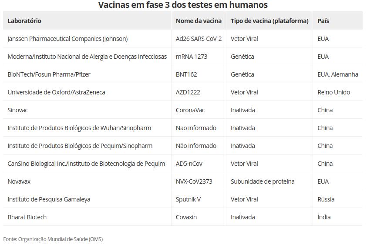This screenshot has height=245, width=367.
Task: Select the Moderna/Instituto Nacional de Alergia cell
Action: 87,57
